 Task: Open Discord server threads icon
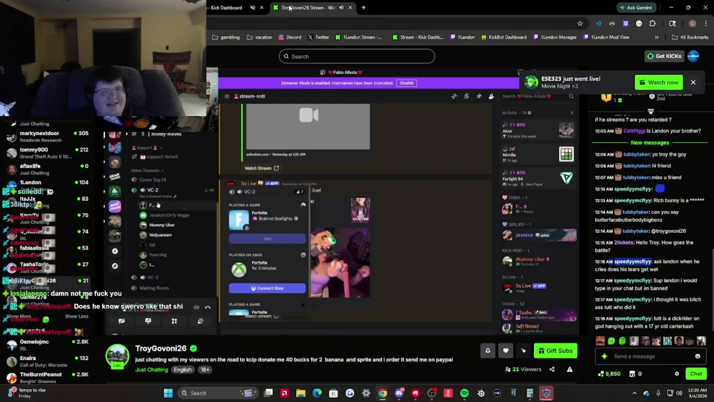click(x=454, y=96)
